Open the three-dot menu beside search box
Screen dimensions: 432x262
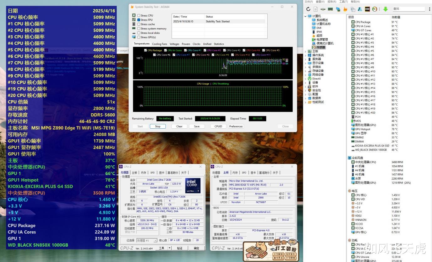click(429, 9)
